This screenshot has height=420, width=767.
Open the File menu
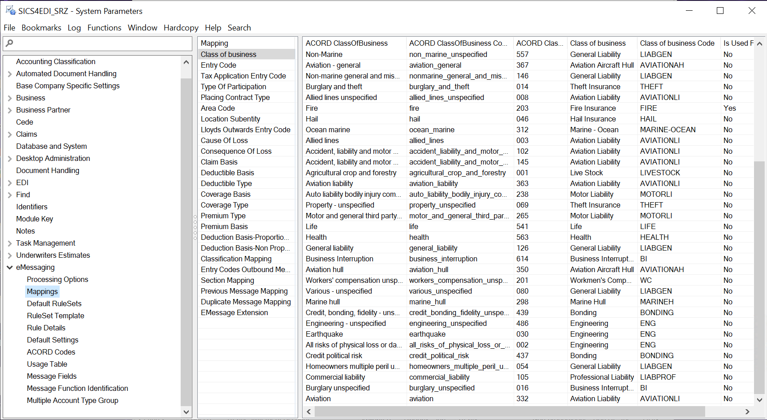[9, 27]
